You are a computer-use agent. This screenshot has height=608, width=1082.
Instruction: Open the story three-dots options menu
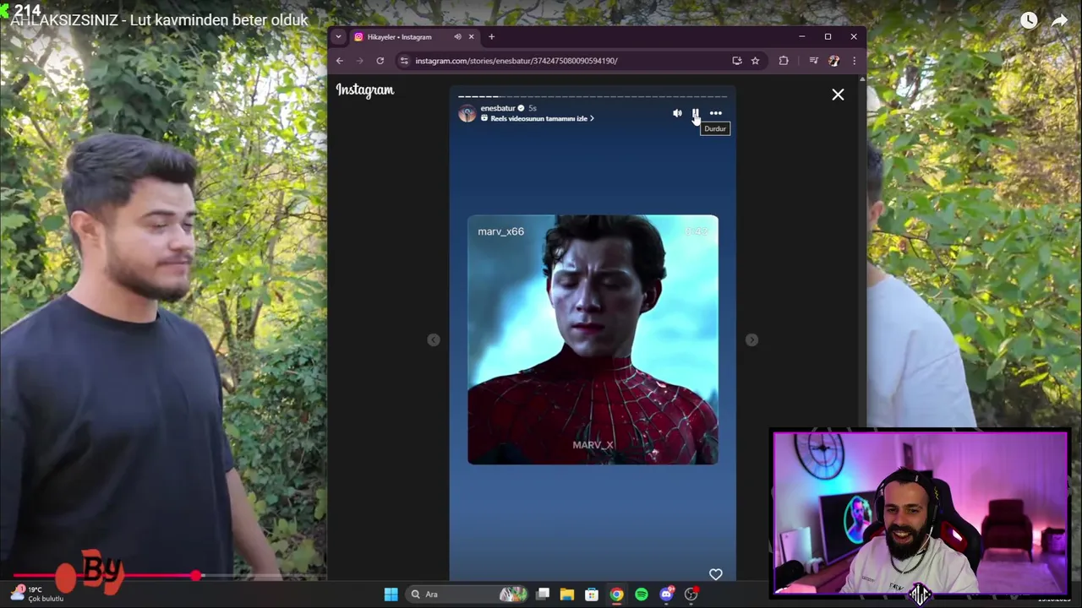point(716,113)
